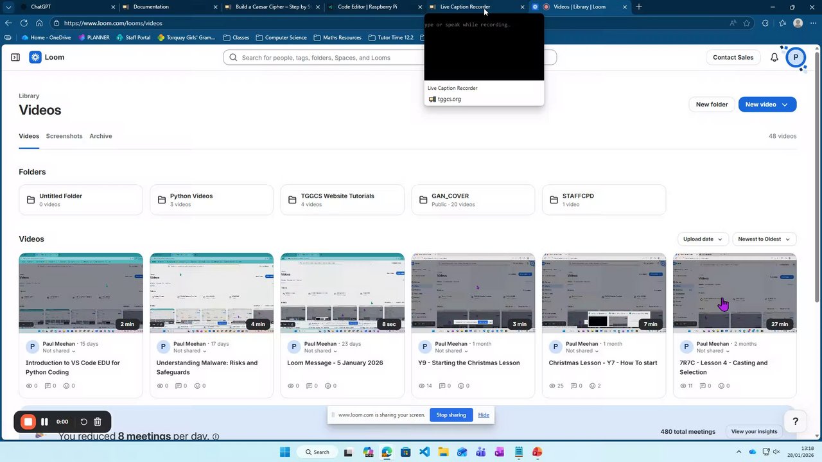
Task: Delete the recording with trash icon
Action: 98,422
